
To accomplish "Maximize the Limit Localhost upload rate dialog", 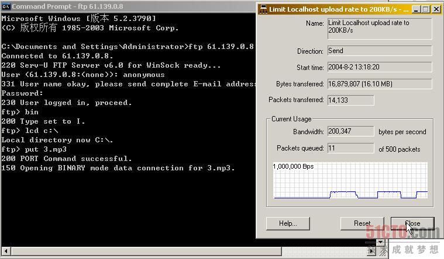I will tap(426, 9).
